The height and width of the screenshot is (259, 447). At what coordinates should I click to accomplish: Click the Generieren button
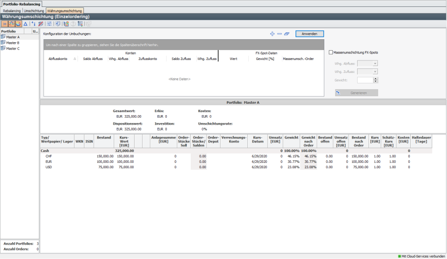click(357, 93)
